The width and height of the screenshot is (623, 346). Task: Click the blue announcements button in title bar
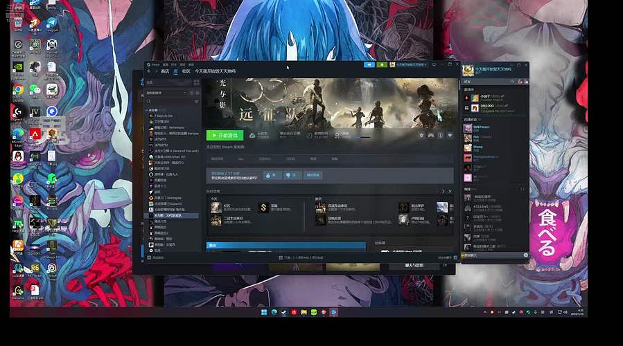point(369,64)
